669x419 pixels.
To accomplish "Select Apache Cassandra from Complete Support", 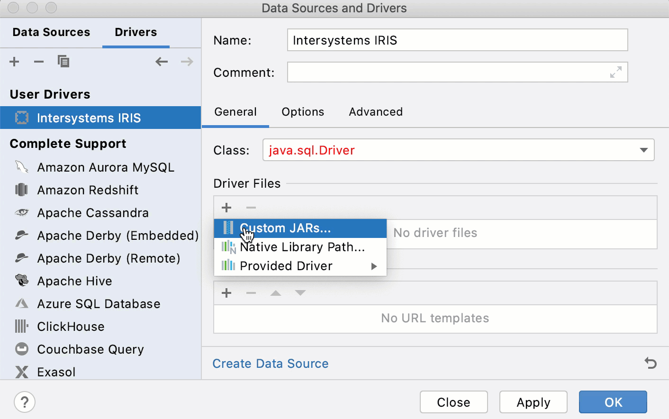I will click(92, 213).
